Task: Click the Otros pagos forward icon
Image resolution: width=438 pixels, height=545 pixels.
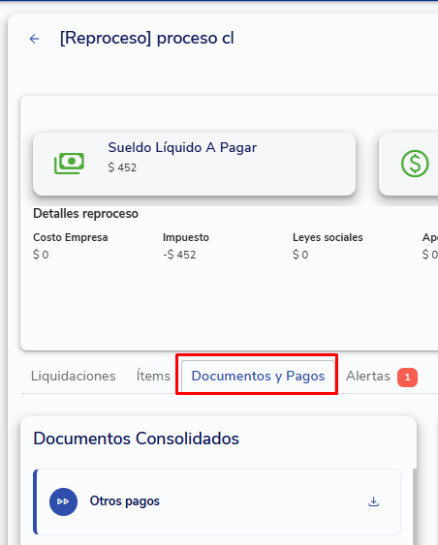Action: click(63, 501)
